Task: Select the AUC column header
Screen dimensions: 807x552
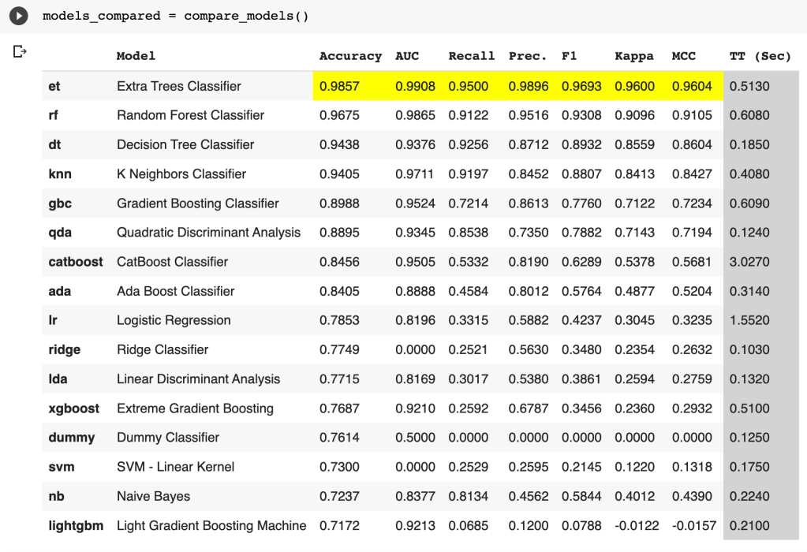Action: tap(407, 56)
